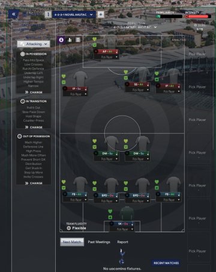The image size is (216, 272).
Task: Collapse the panel with the double-chevron icon
Action: coord(14,14)
